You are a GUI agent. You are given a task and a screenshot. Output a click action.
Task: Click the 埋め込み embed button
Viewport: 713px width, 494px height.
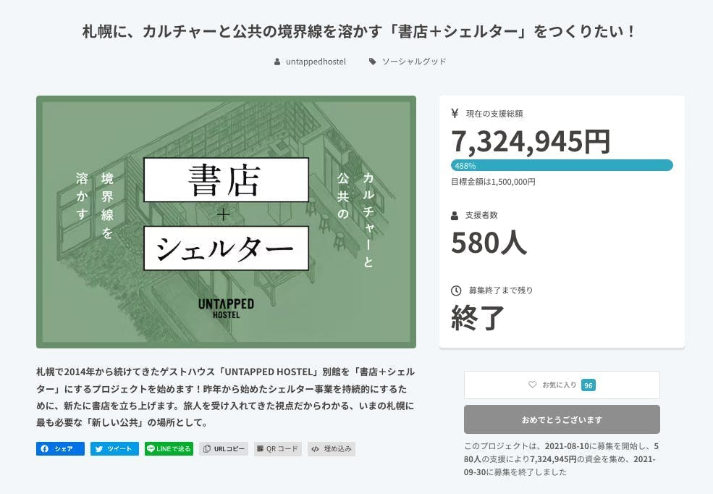point(332,449)
